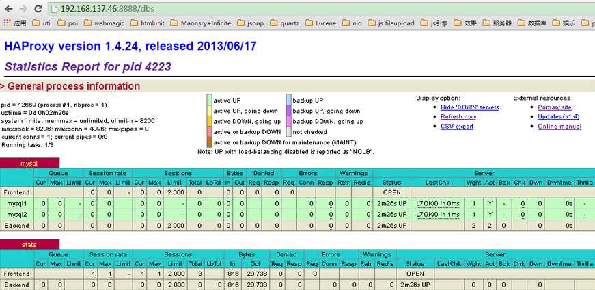Click mysql2 LastChk 'L7OK/0 in 1ms' cell
Image resolution: width=595 pixels, height=290 pixels.
(438, 214)
